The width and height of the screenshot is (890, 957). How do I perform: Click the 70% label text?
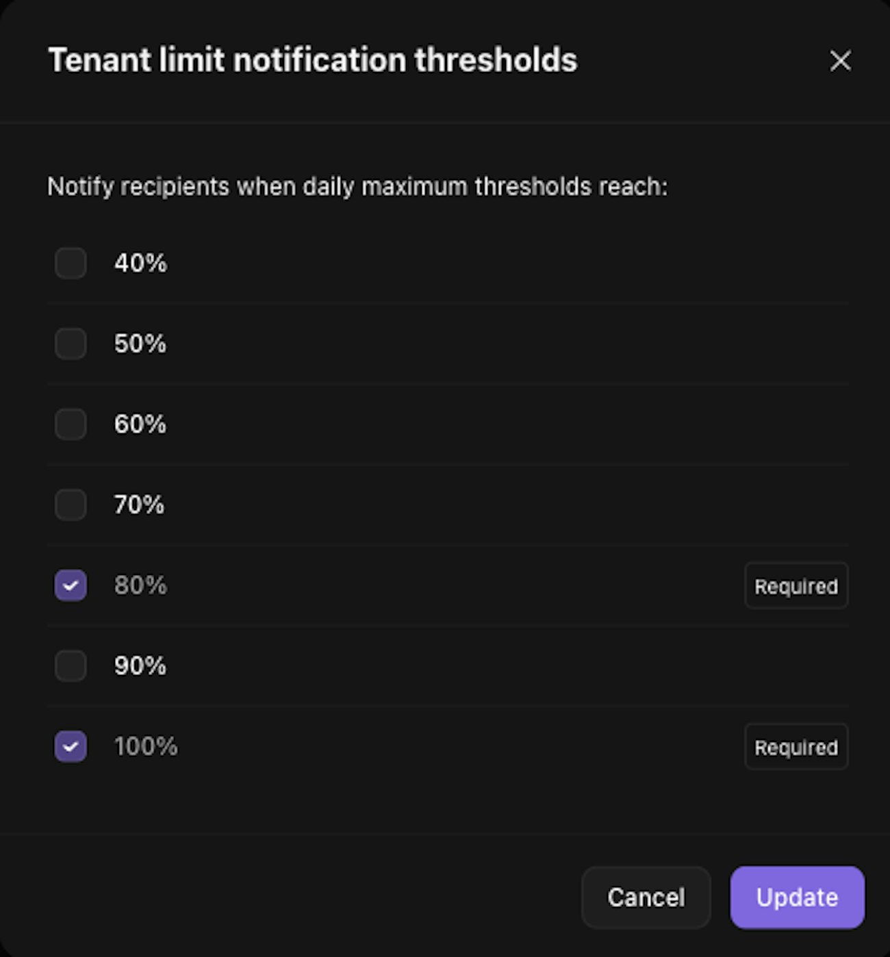[139, 505]
